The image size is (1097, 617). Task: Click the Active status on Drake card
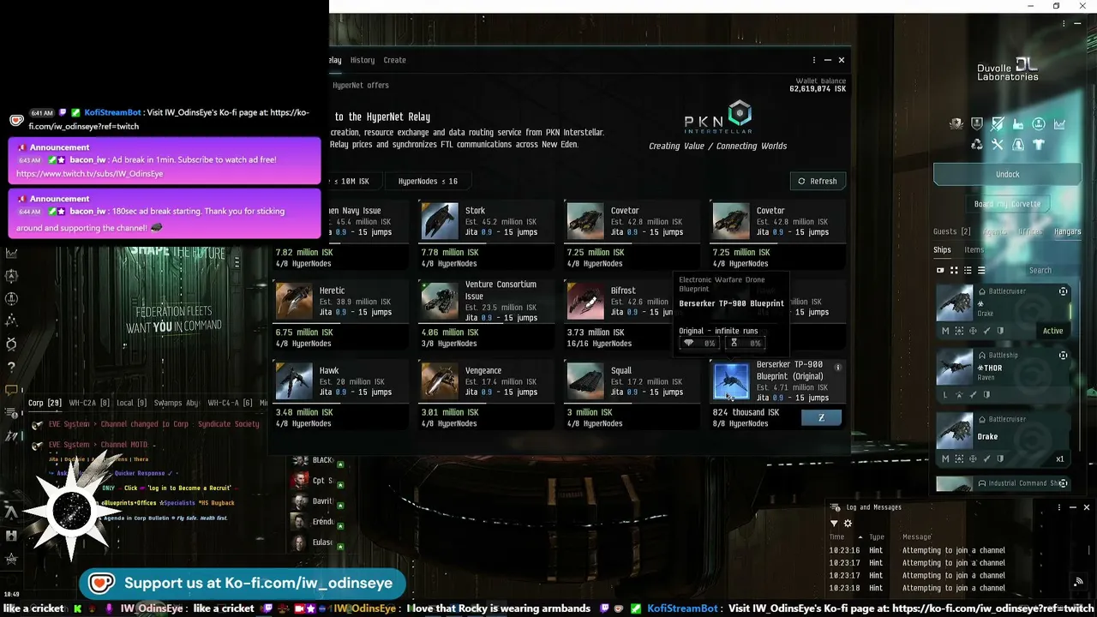(1052, 331)
